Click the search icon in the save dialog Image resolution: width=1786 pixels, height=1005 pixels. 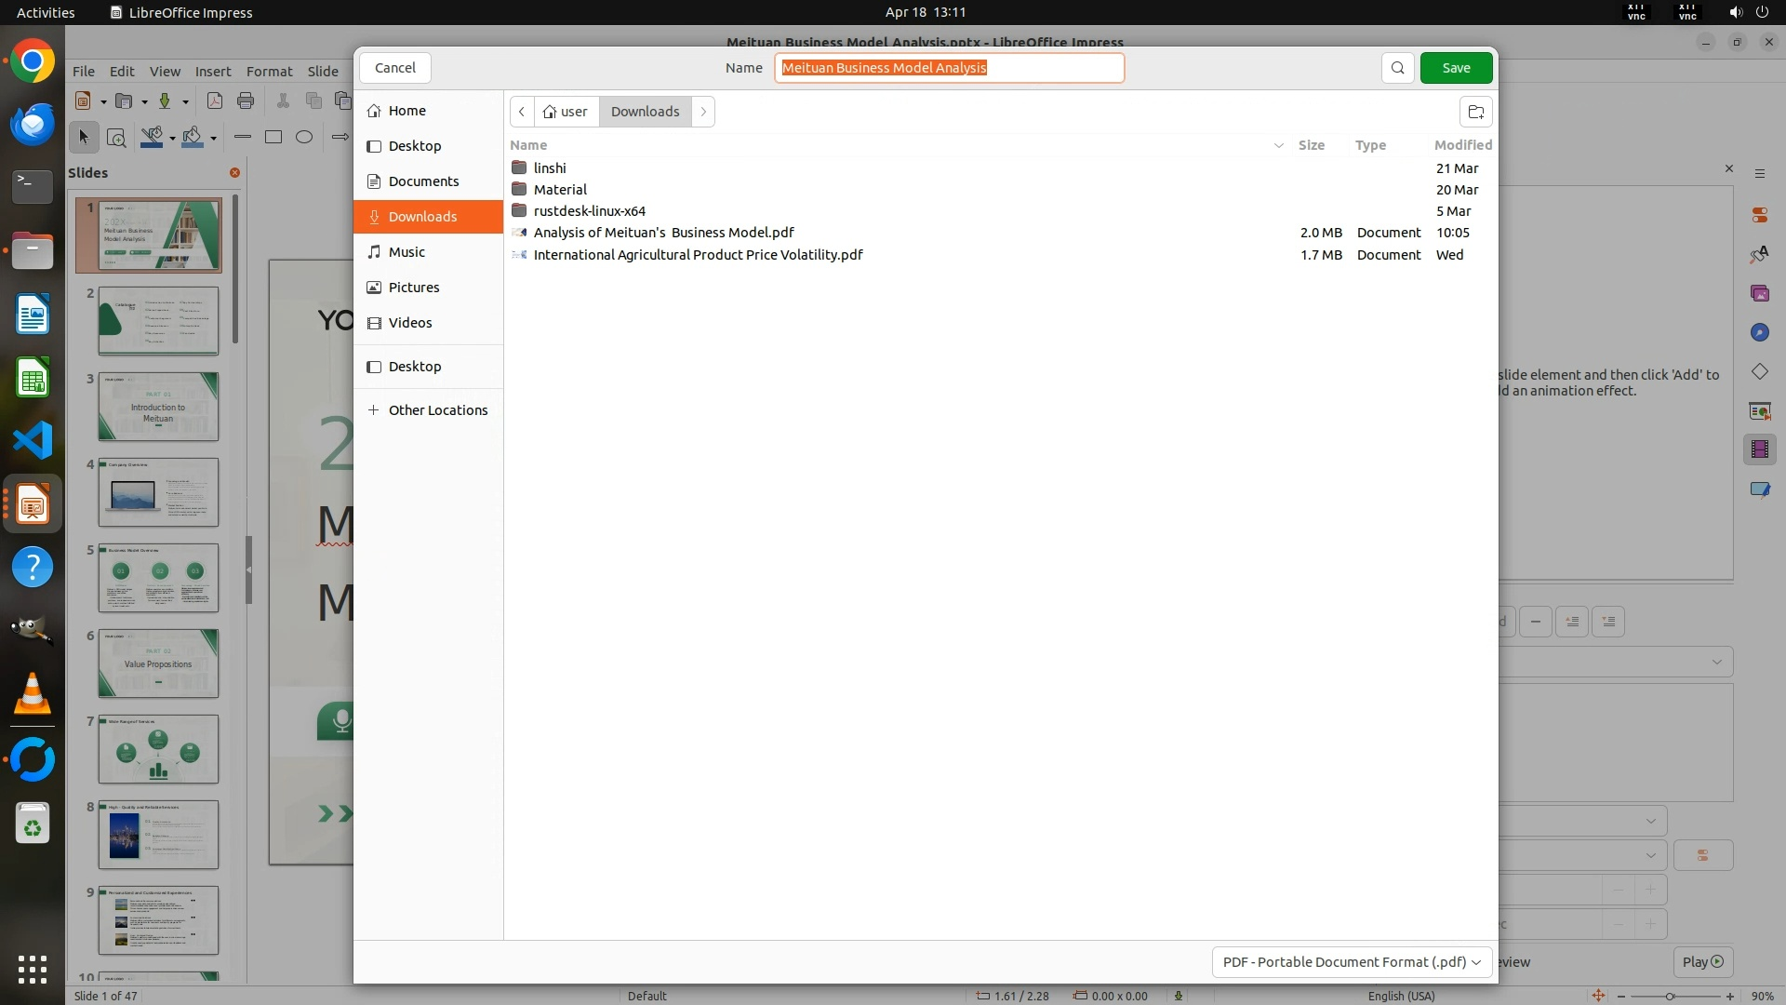(x=1397, y=68)
